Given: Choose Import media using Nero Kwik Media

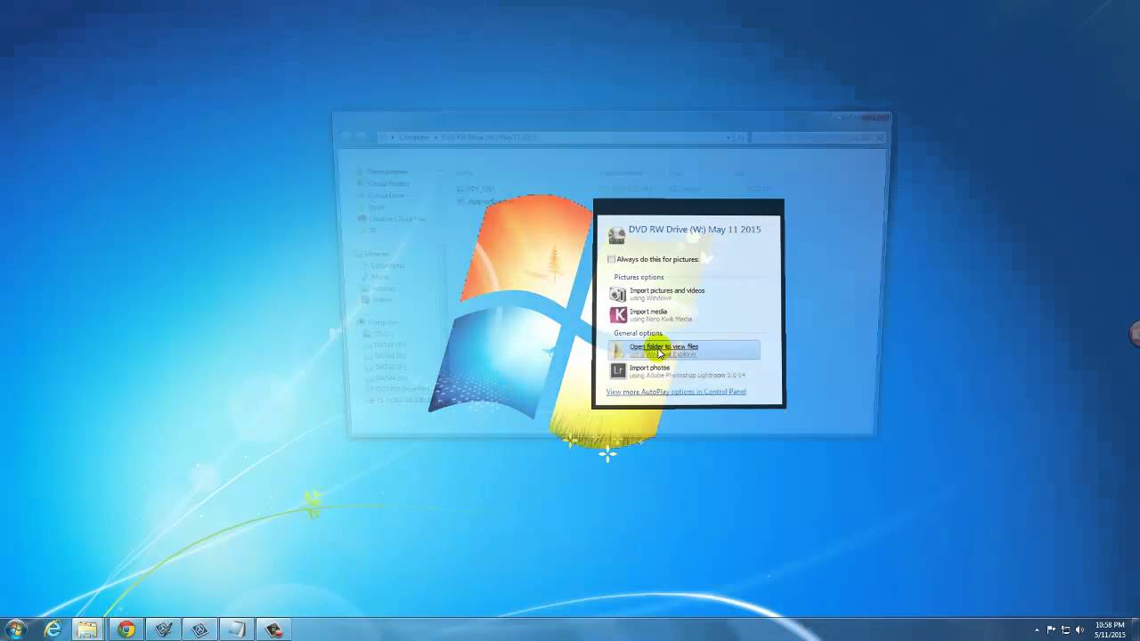Looking at the screenshot, I should [x=684, y=315].
